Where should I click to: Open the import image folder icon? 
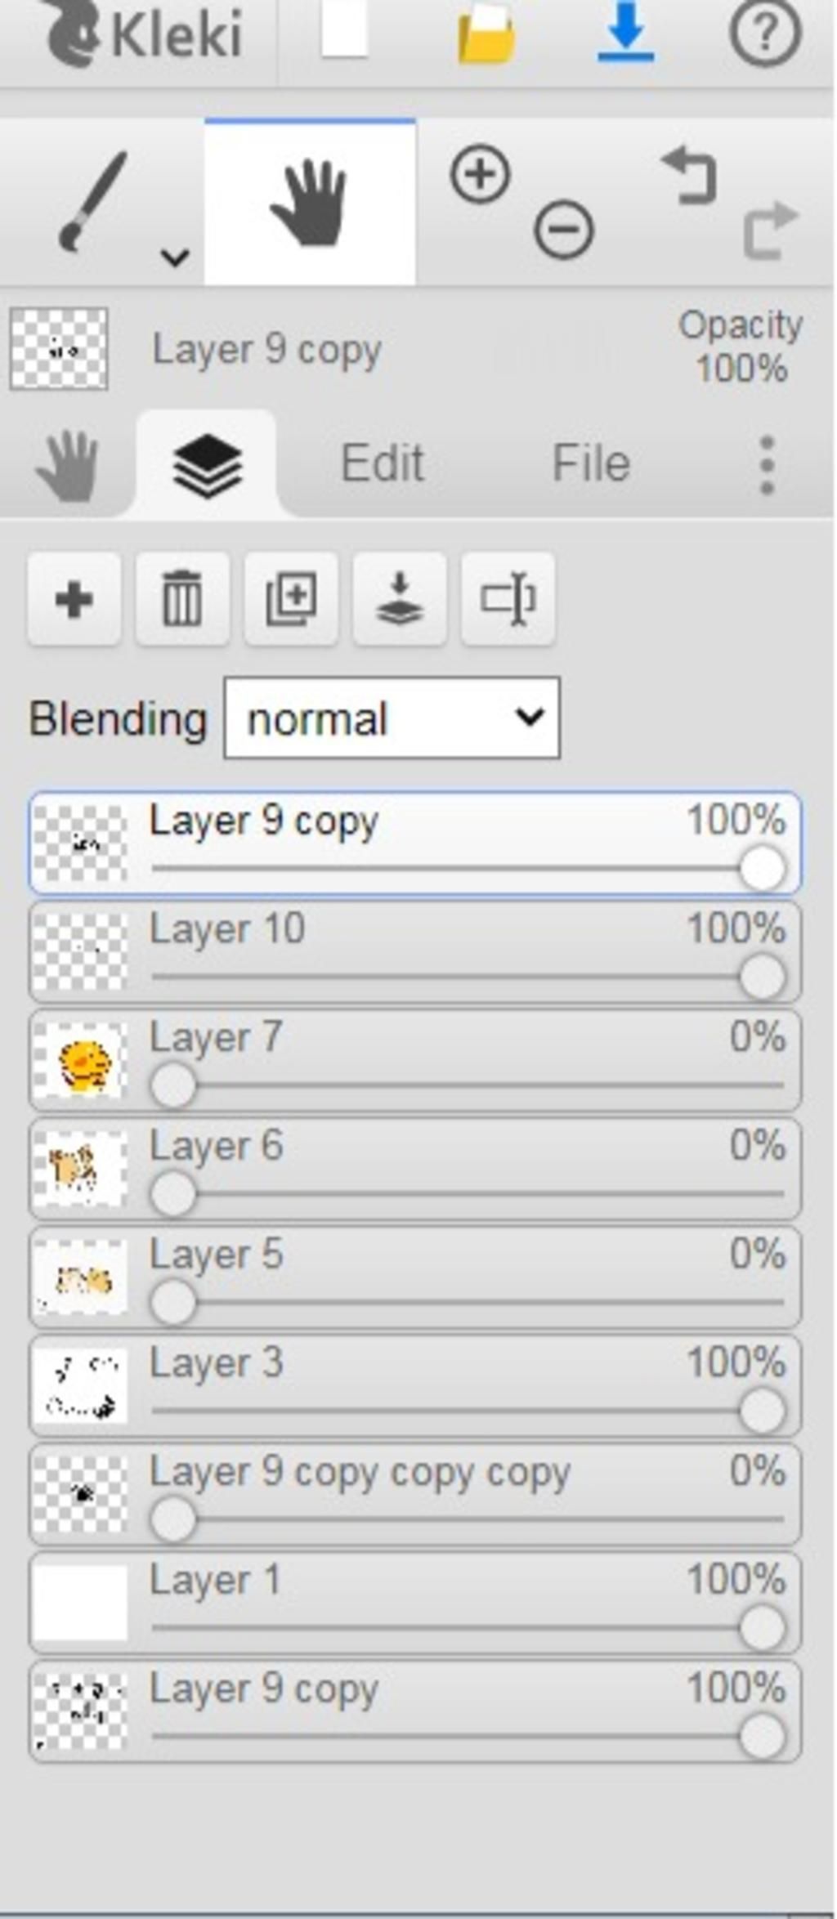click(486, 34)
